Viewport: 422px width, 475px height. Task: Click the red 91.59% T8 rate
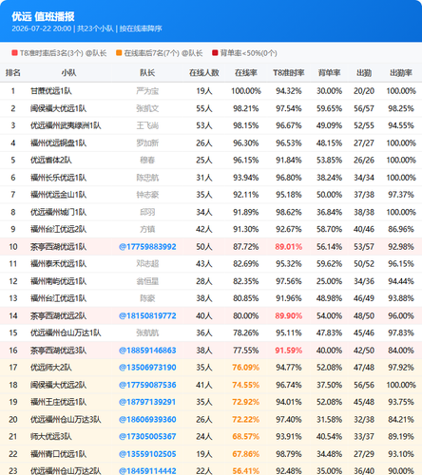[289, 351]
